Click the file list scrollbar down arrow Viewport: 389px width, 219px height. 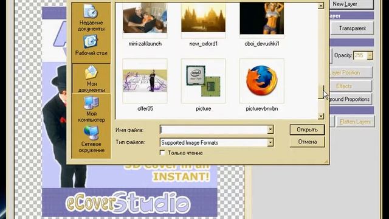pyautogui.click(x=321, y=116)
